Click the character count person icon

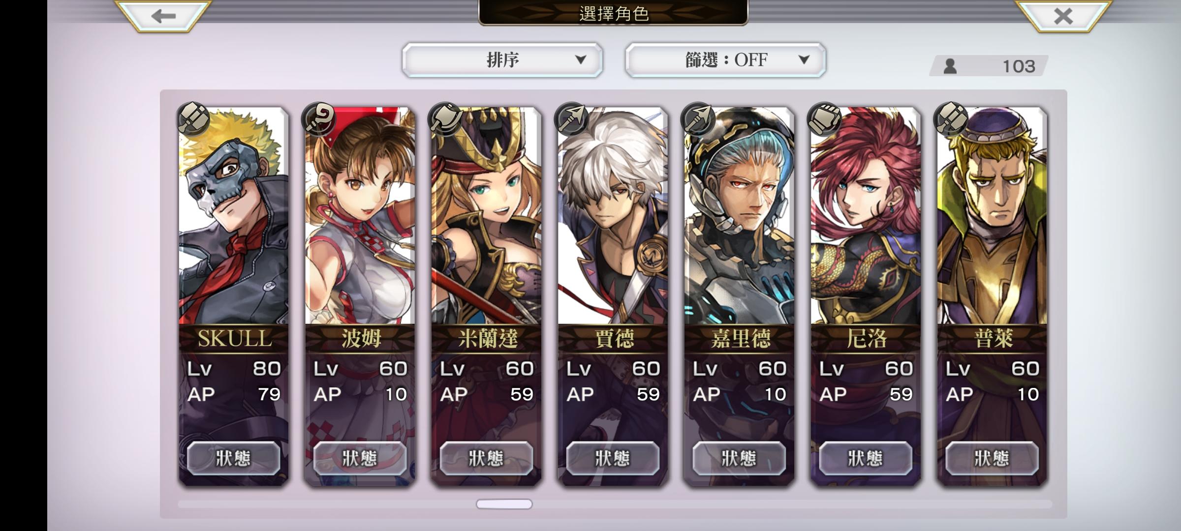click(x=950, y=66)
